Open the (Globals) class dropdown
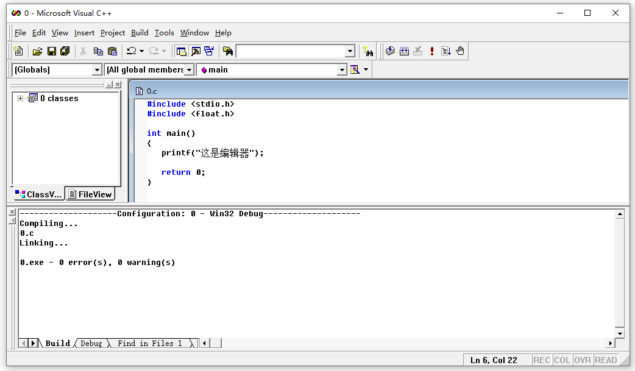 [x=97, y=70]
